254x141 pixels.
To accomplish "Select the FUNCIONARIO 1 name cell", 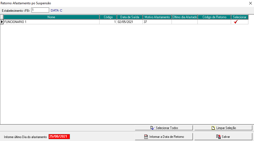I will (x=51, y=22).
